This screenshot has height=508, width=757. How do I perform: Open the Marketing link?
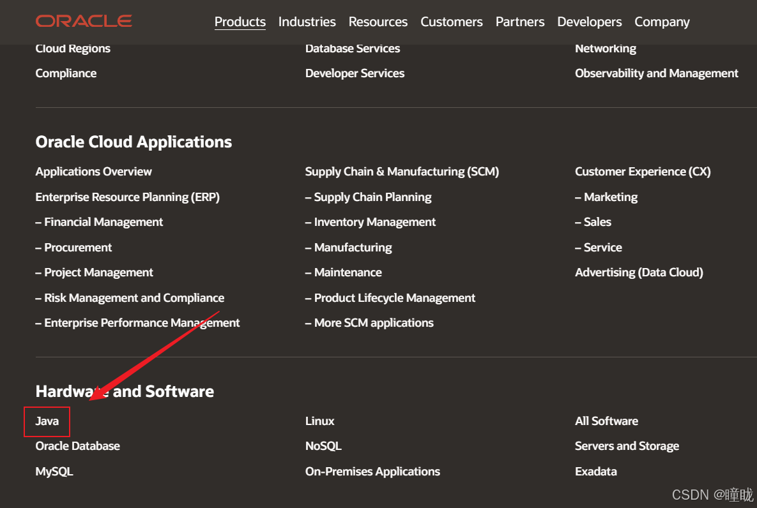click(x=606, y=197)
